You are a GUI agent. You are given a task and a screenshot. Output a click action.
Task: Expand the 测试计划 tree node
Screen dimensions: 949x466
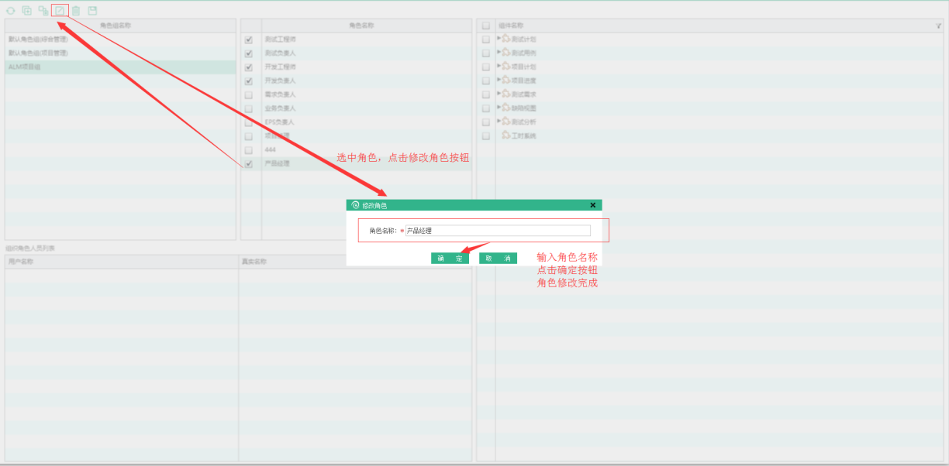(499, 39)
